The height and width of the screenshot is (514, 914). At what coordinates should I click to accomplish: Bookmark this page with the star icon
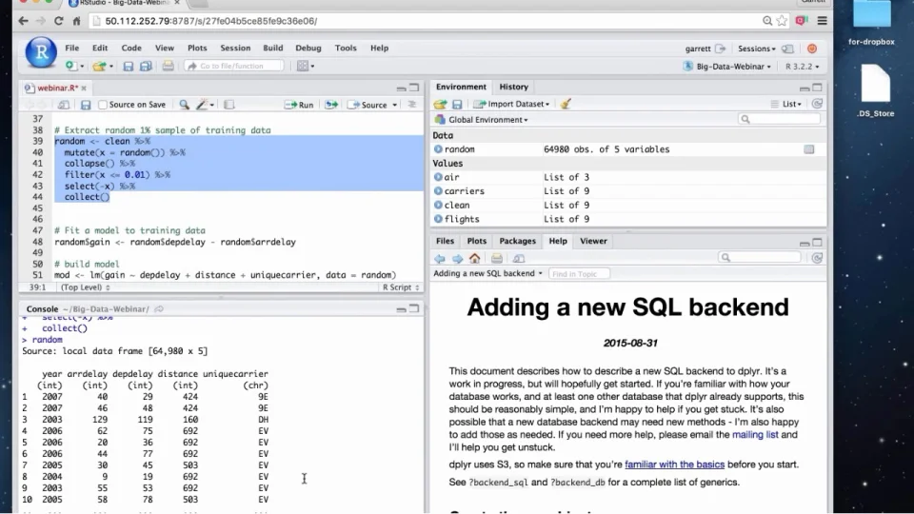[783, 21]
